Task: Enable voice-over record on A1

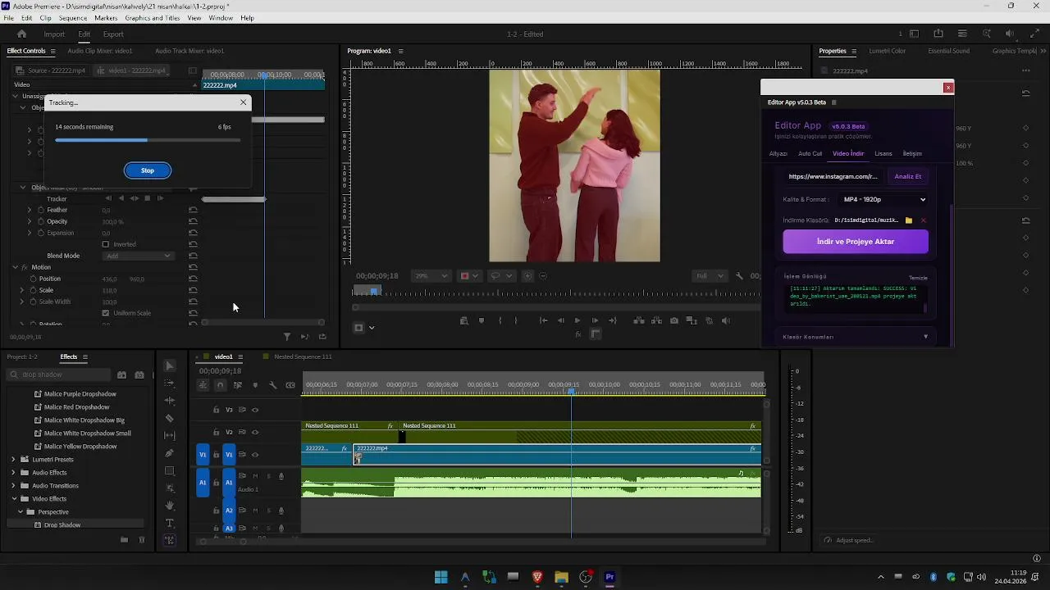Action: tap(281, 476)
